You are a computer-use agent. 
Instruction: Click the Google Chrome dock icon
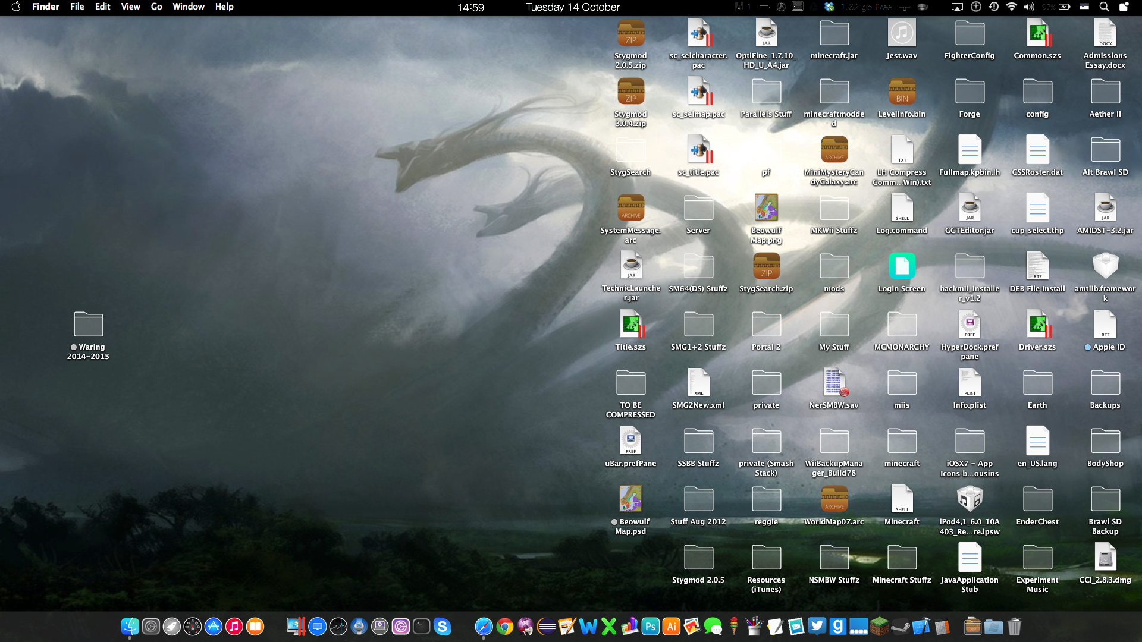pos(504,626)
